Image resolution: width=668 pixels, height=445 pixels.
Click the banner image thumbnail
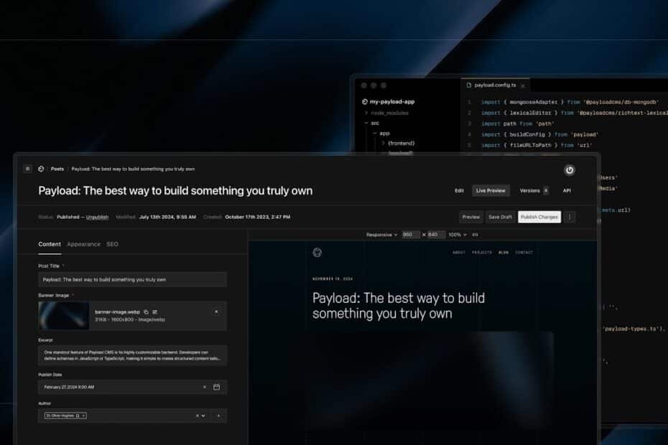coord(64,316)
